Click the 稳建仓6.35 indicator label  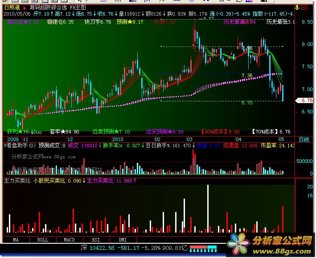click(x=60, y=22)
